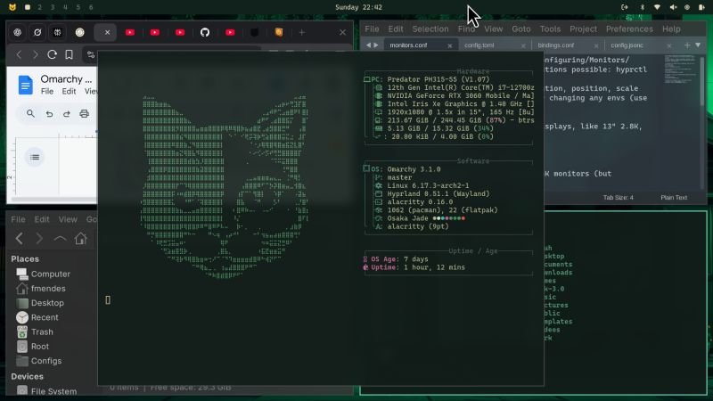Open the Bluetooth tray icon
Screen dimensions: 713x401
pos(642,7)
